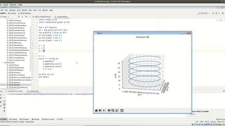Open the Problems tool window
The image size is (225, 126).
click(x=24, y=119)
